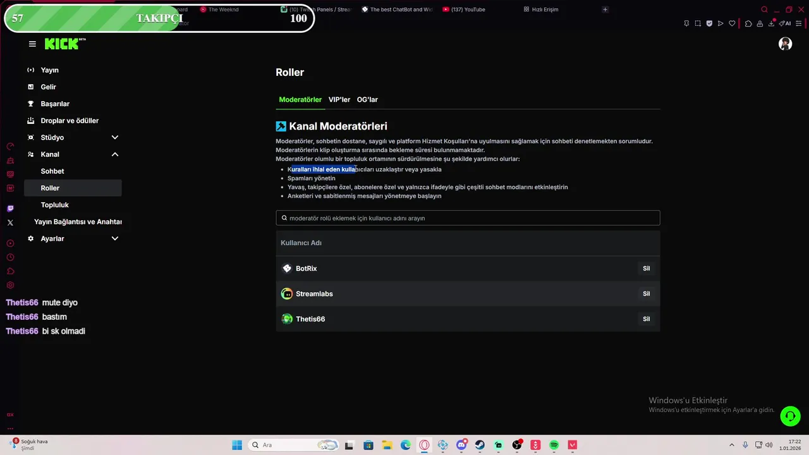Open the browser extensions toolbar icon
This screenshot has height=455, width=809.
tap(748, 23)
